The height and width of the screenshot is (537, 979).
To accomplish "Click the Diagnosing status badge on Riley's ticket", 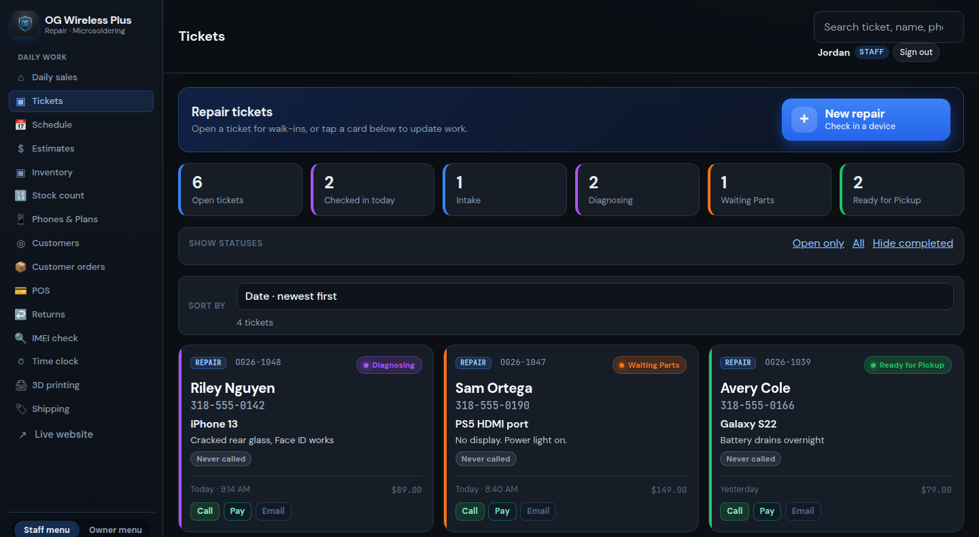I will (x=389, y=366).
